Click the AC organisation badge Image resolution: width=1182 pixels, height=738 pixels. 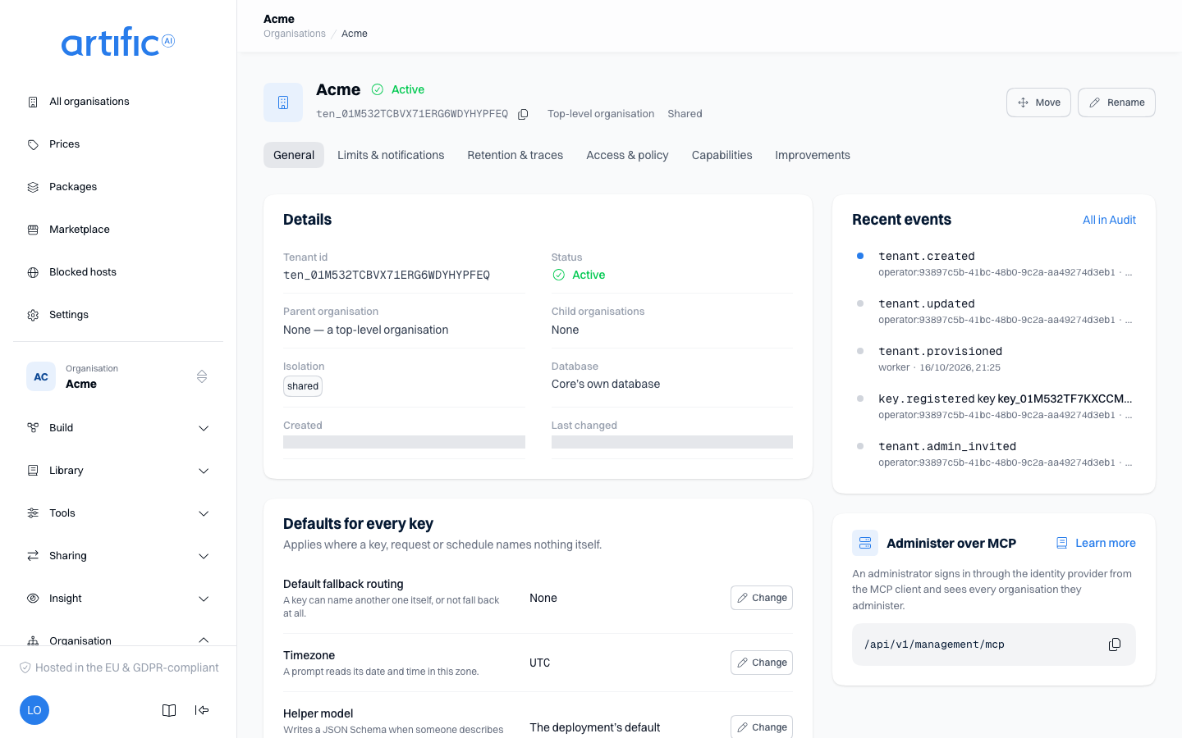pos(41,376)
